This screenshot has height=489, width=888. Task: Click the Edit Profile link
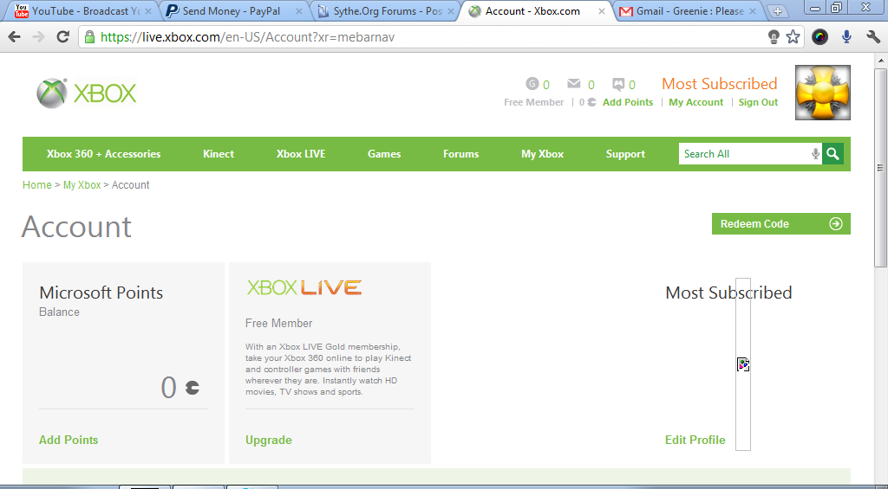(695, 440)
